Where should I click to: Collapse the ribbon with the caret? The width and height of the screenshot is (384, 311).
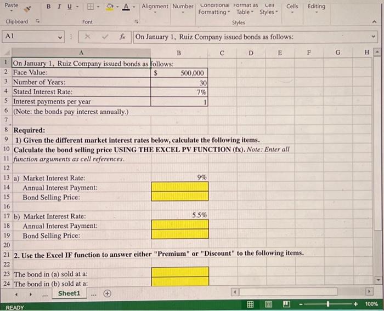pyautogui.click(x=374, y=22)
